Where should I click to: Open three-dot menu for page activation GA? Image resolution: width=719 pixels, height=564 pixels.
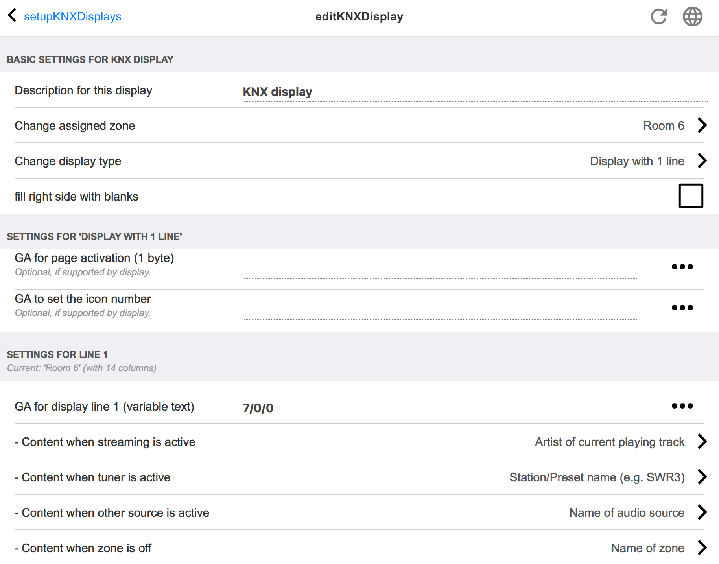tap(682, 267)
